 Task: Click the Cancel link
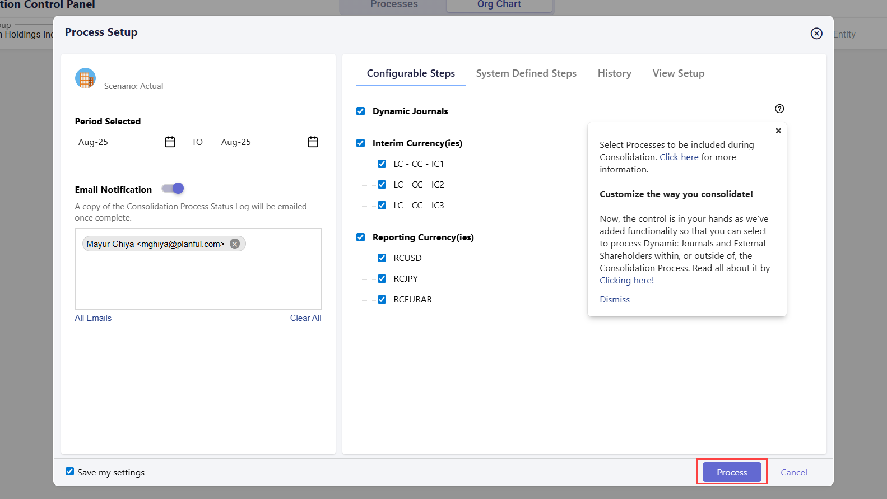[793, 472]
